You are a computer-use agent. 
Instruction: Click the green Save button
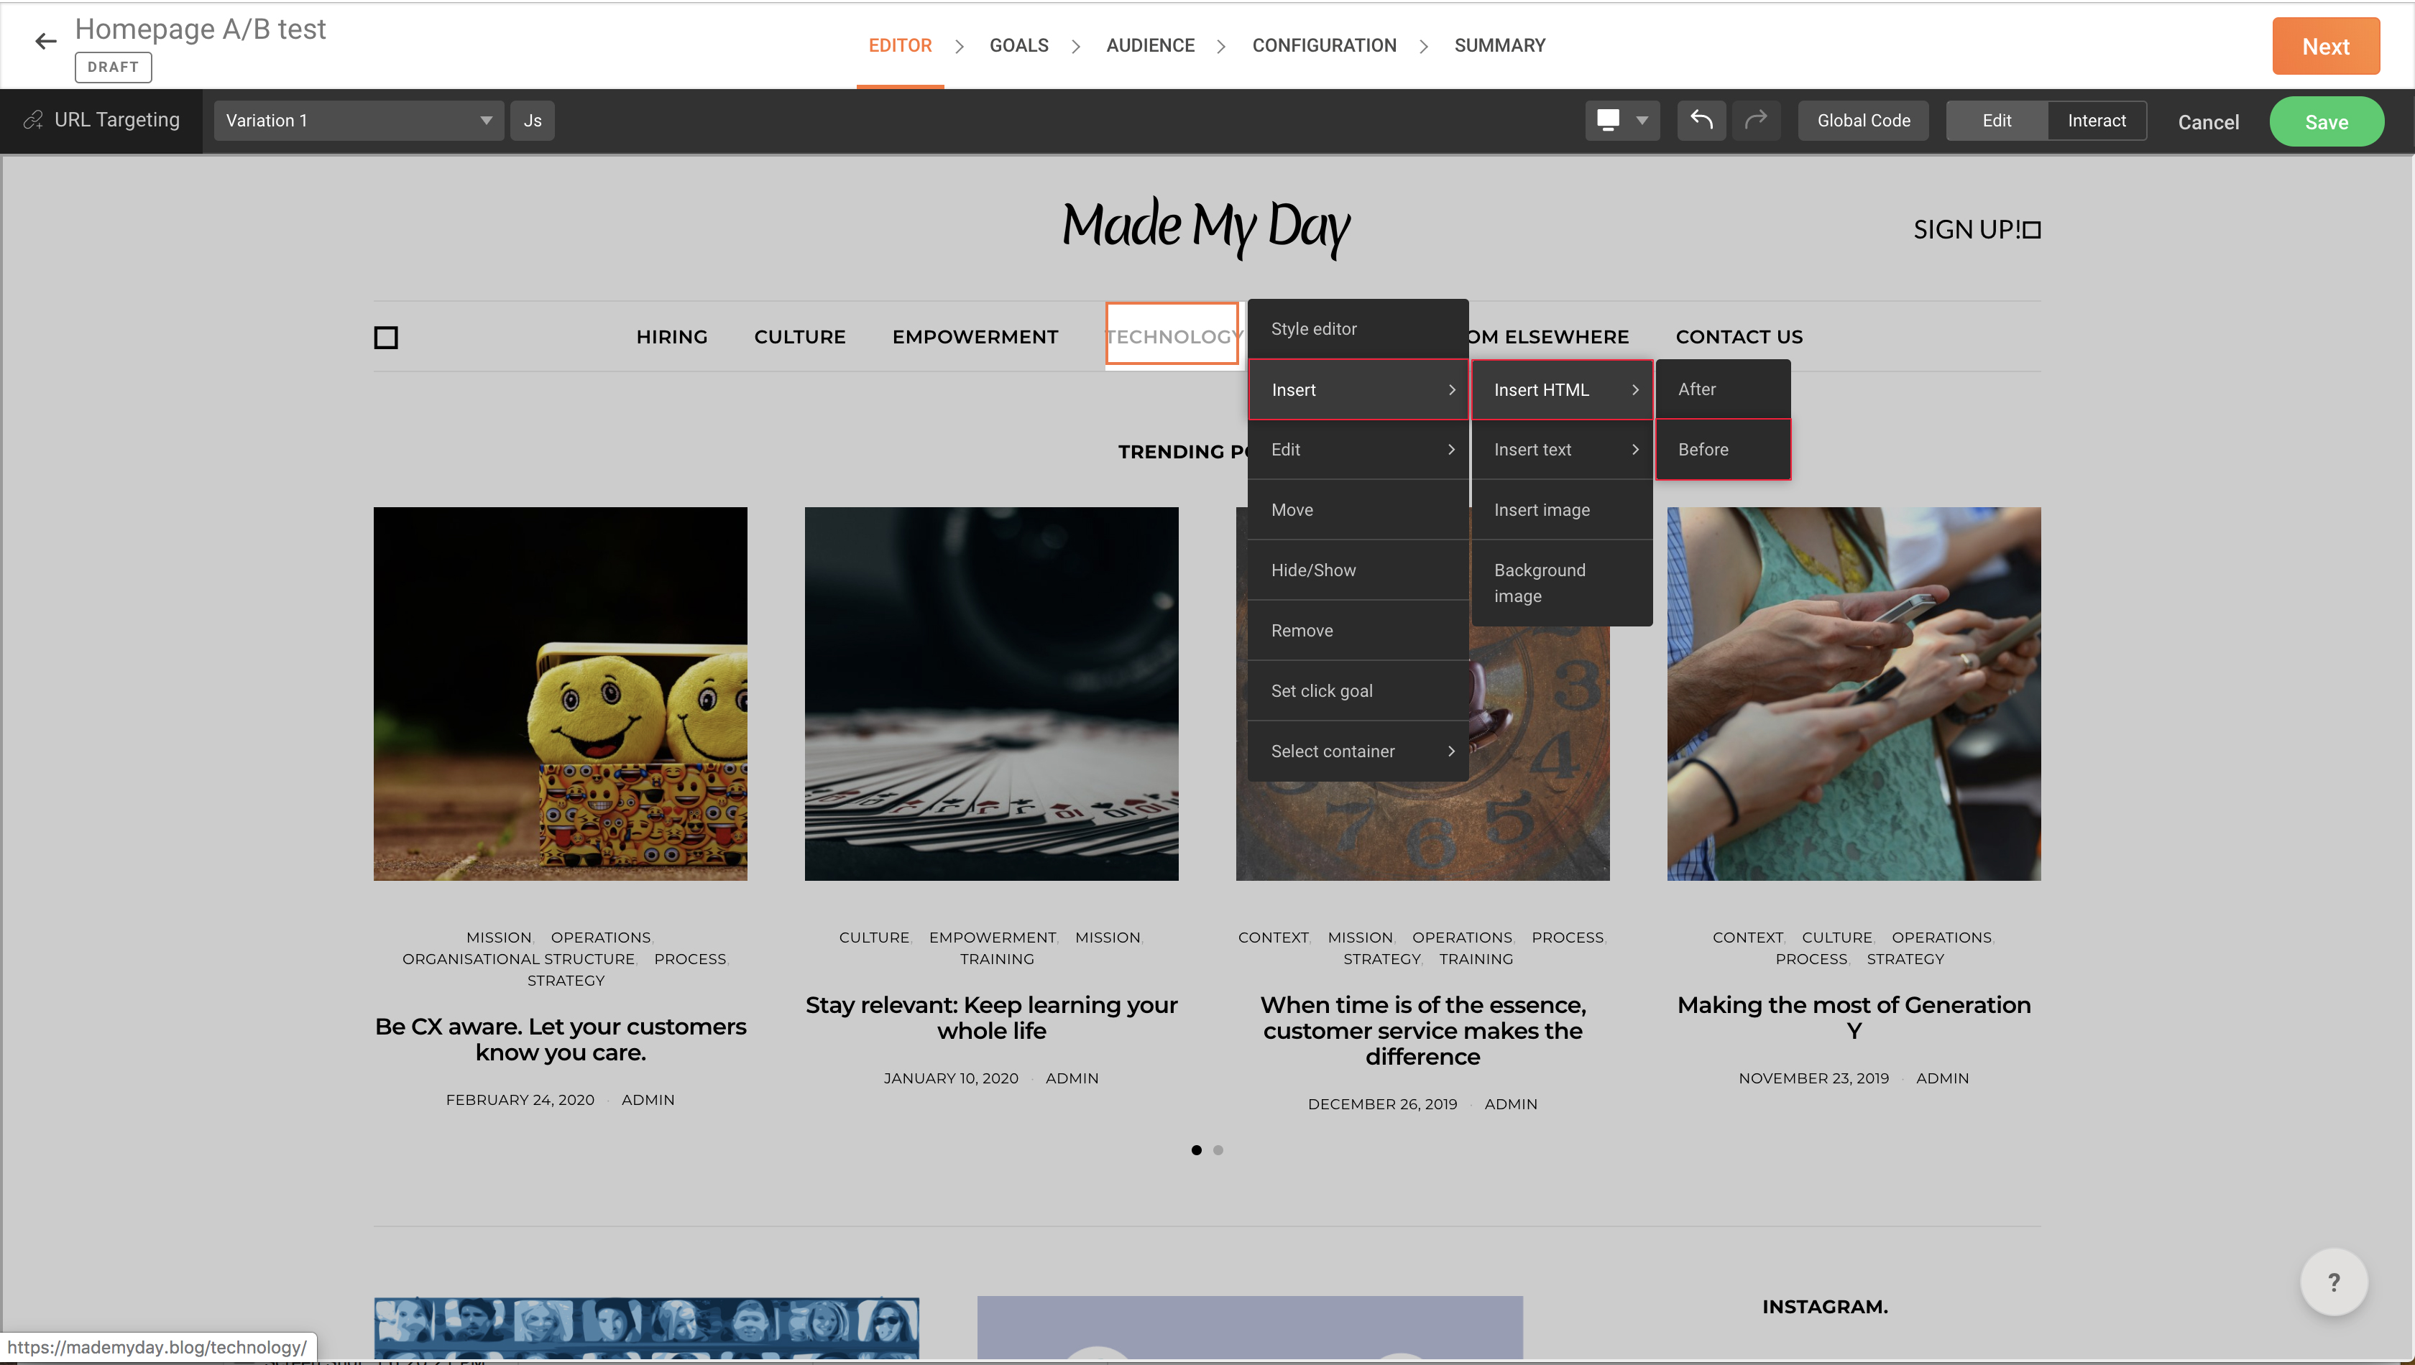tap(2326, 122)
